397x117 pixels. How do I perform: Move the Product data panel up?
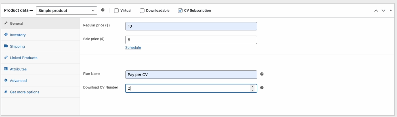click(x=376, y=11)
